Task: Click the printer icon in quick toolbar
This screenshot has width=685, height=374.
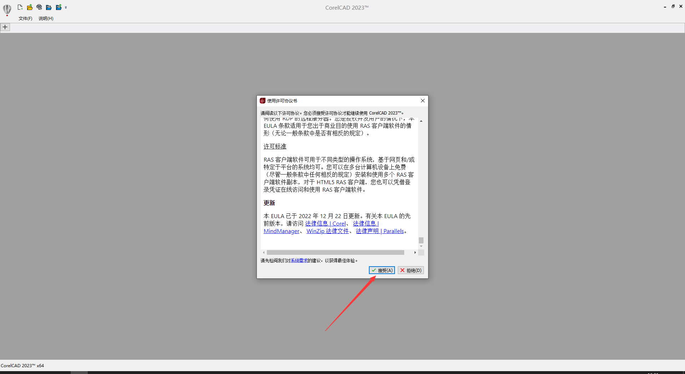Action: point(39,7)
